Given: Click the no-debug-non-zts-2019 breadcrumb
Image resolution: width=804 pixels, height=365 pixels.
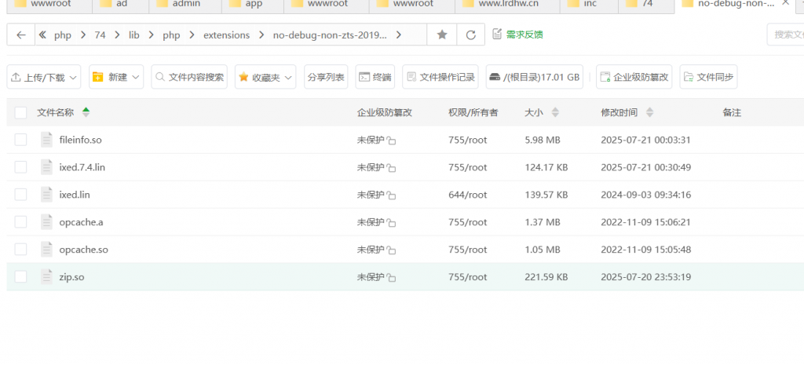Looking at the screenshot, I should (x=330, y=35).
